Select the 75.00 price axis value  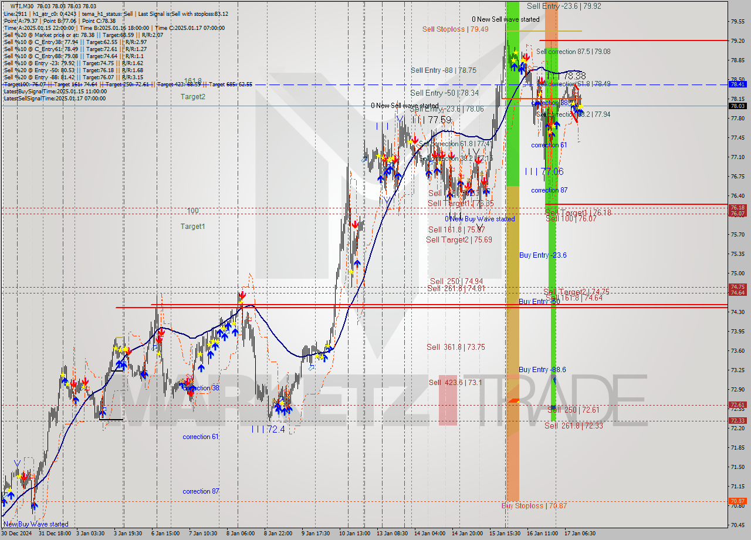click(738, 273)
